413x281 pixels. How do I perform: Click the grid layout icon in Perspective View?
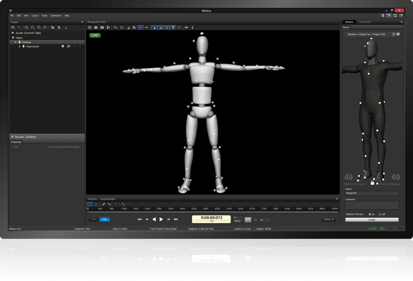tap(90, 28)
